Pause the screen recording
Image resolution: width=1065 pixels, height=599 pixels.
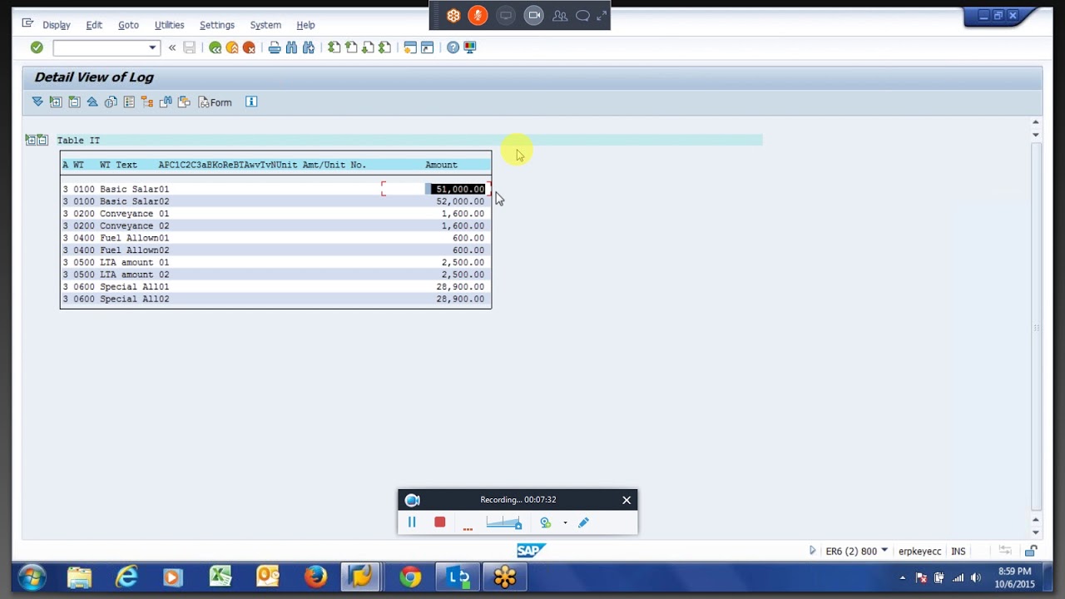pyautogui.click(x=411, y=522)
